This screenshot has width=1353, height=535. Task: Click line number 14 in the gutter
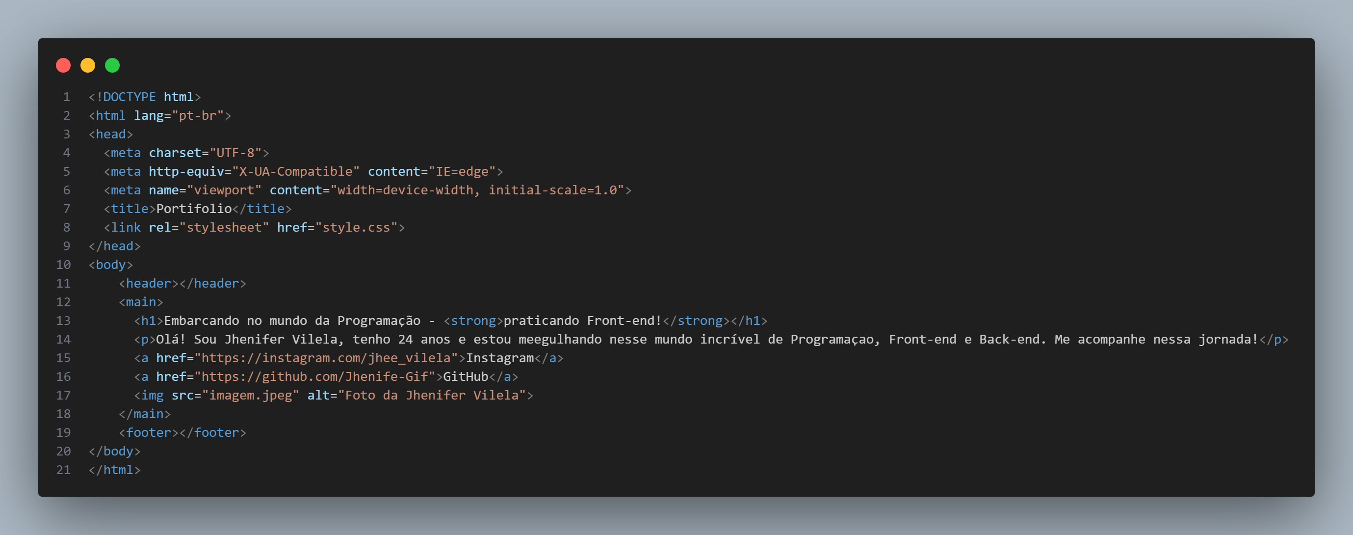(63, 340)
